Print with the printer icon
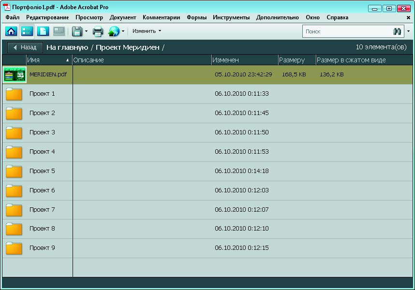The height and width of the screenshot is (290, 415). coord(98,31)
